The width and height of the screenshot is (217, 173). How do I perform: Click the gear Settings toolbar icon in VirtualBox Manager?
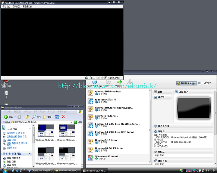click(x=108, y=82)
